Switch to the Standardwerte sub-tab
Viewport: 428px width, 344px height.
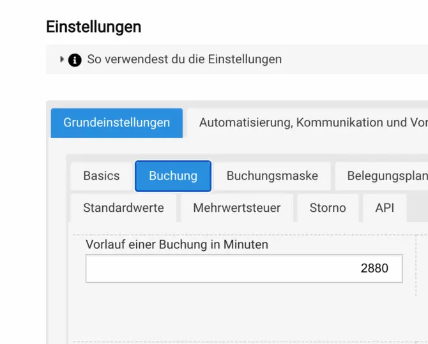coord(123,208)
